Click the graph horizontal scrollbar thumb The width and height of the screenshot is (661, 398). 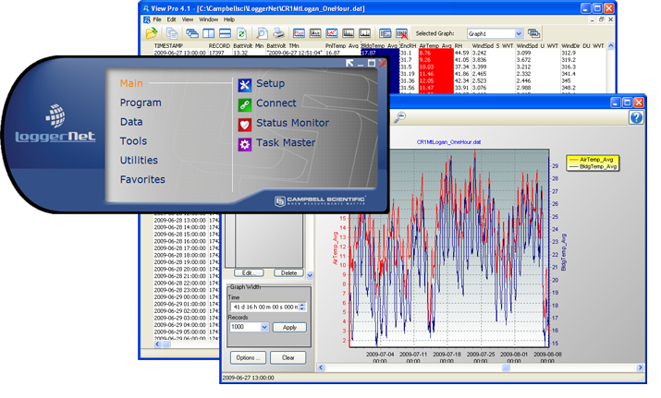tap(506, 368)
